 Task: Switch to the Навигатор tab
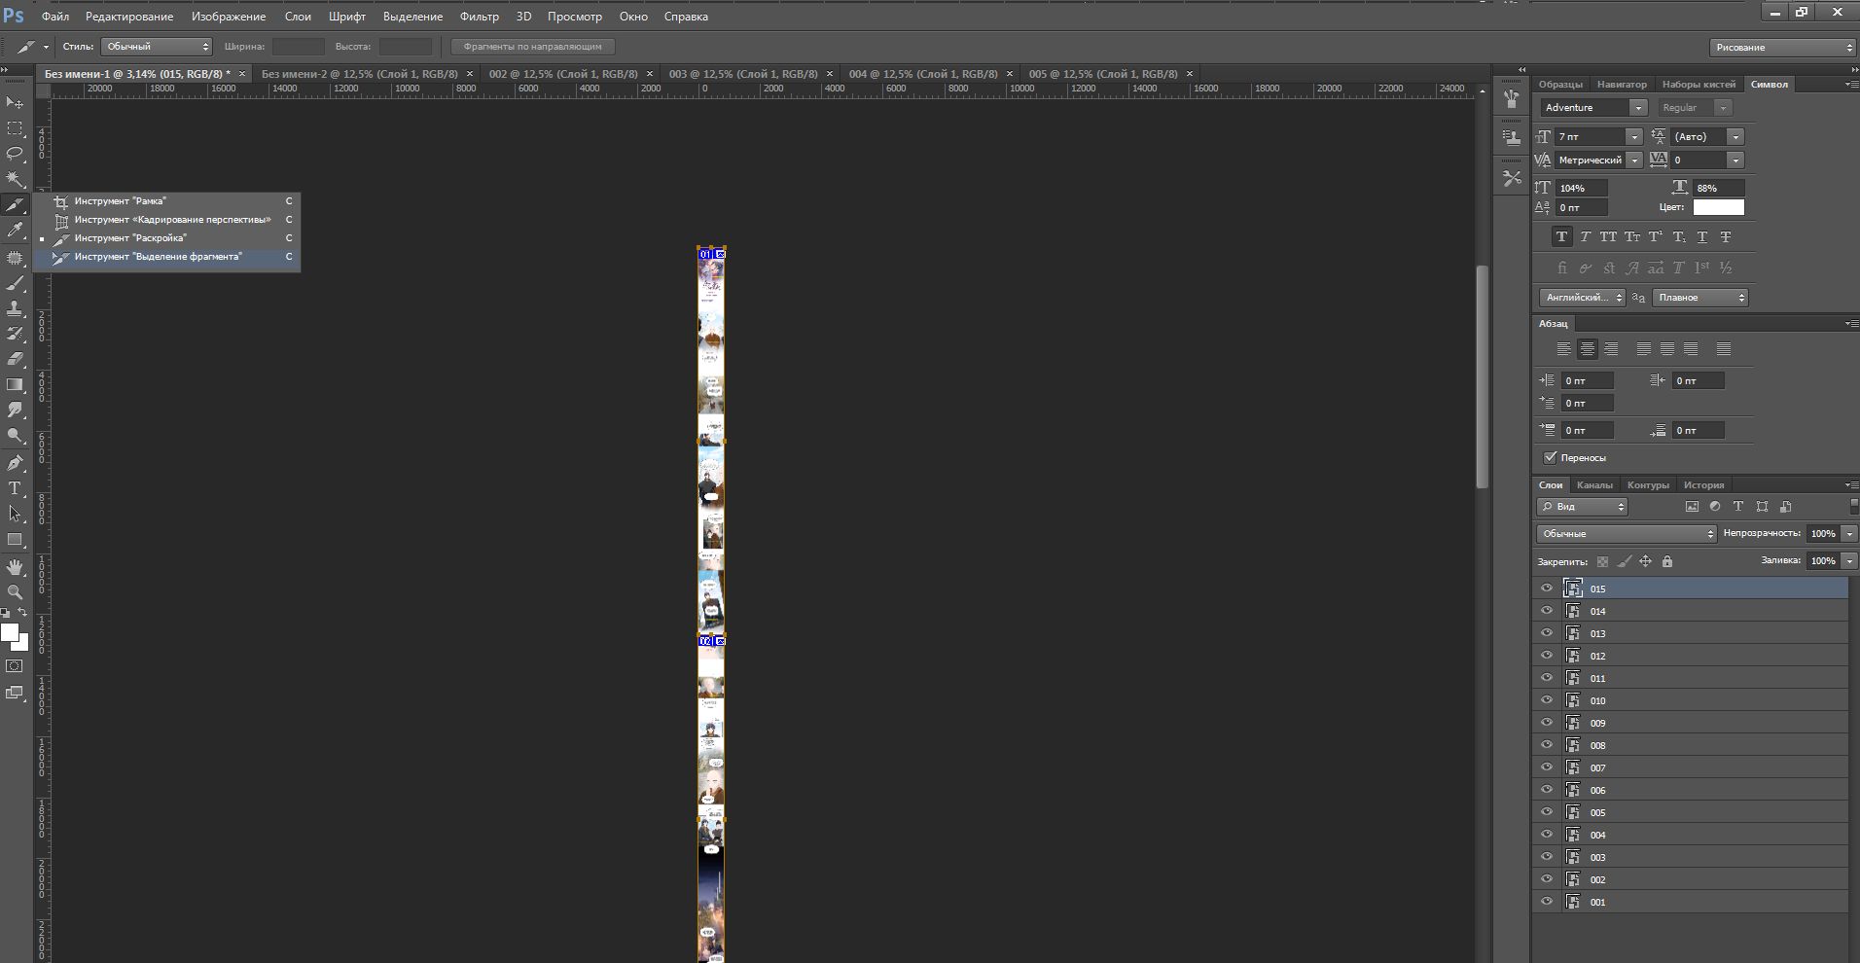click(x=1622, y=85)
